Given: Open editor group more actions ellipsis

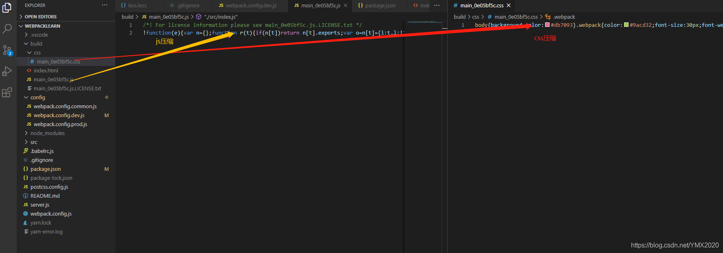Looking at the screenshot, I should point(437,5).
